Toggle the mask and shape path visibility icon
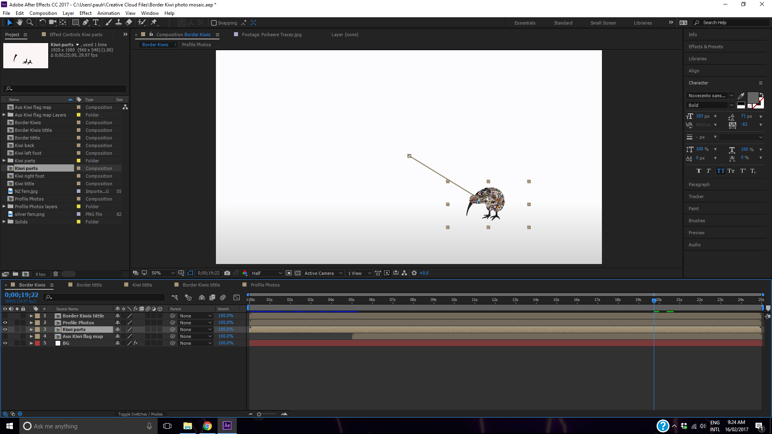The width and height of the screenshot is (772, 434). click(190, 273)
